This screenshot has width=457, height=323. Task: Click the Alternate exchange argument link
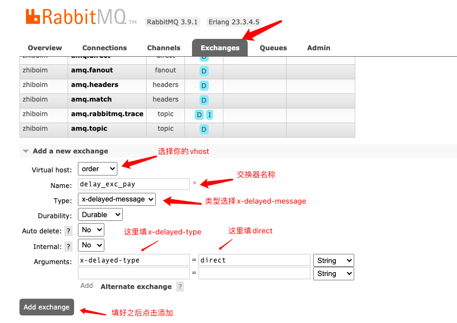136,287
